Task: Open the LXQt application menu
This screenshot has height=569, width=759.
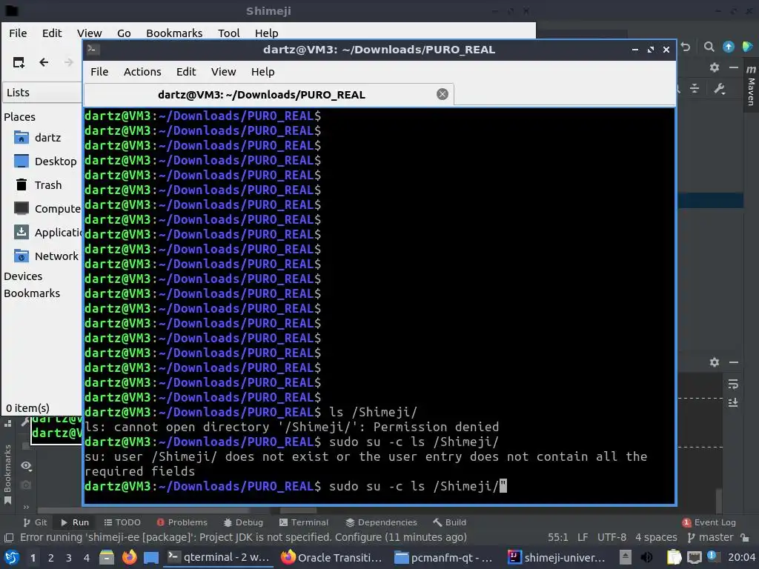Action: pos(12,557)
